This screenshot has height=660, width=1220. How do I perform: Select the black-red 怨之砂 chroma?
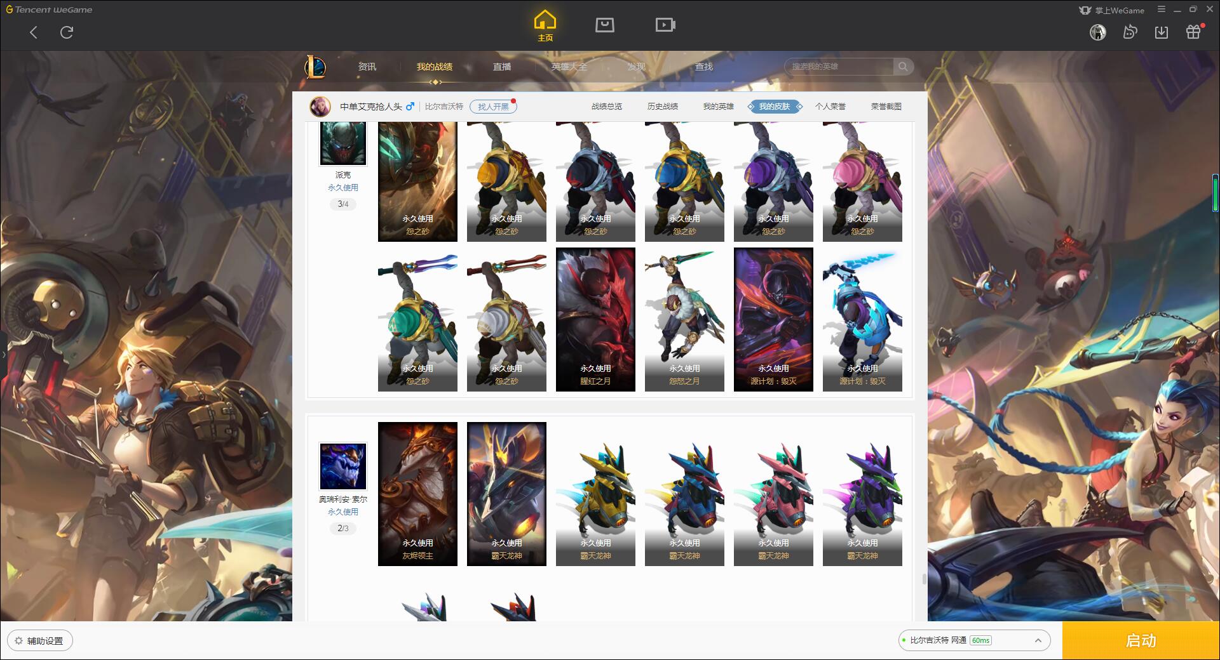click(595, 181)
